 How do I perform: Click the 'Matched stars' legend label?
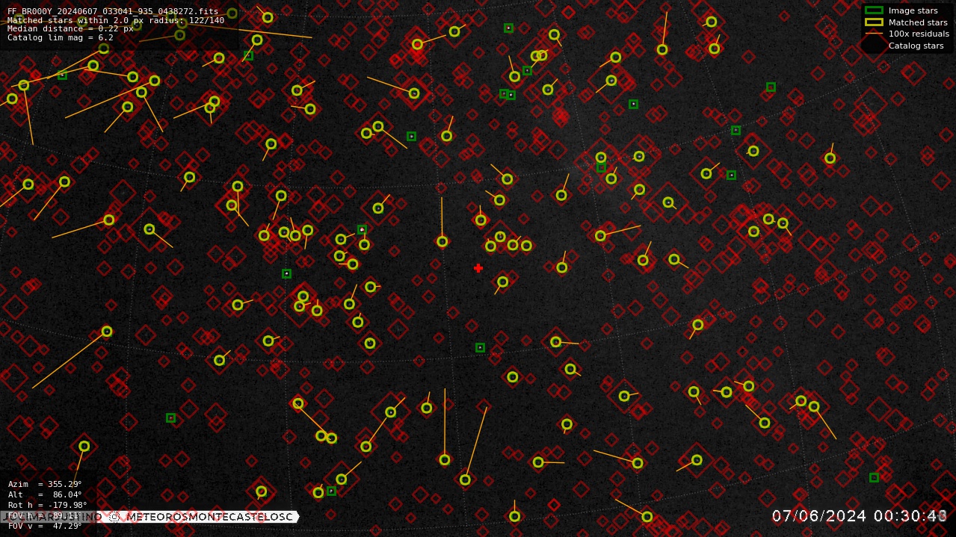tap(918, 22)
